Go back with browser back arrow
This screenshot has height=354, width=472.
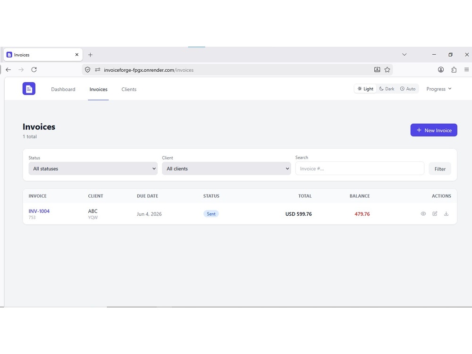(8, 70)
